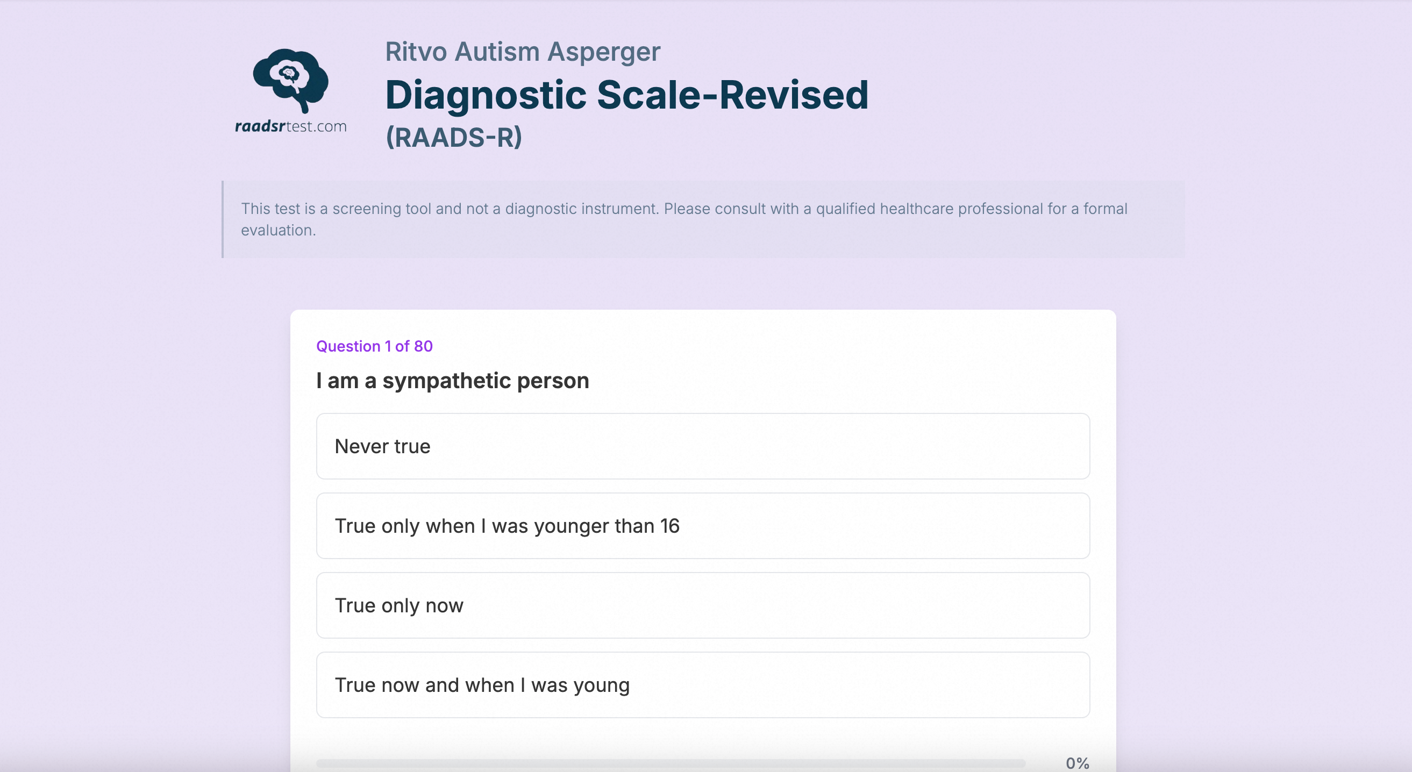
Task: Click the screening tool disclaimer notice
Action: pyautogui.click(x=703, y=219)
